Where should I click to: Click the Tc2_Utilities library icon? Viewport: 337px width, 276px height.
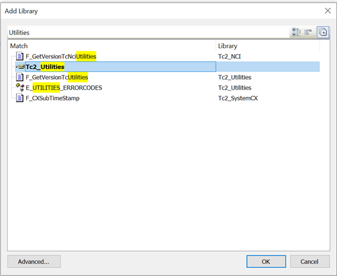21,67
